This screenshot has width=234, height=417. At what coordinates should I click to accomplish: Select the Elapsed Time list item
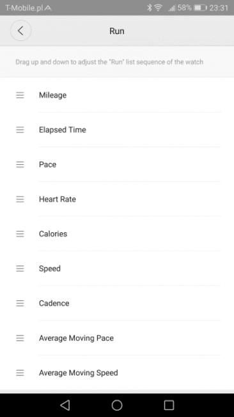tap(117, 130)
